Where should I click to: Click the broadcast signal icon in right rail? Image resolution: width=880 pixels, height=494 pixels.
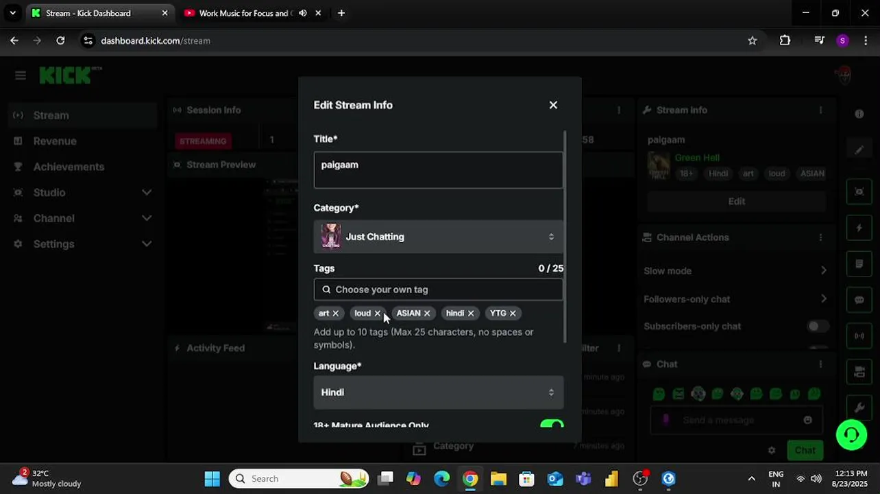click(859, 336)
